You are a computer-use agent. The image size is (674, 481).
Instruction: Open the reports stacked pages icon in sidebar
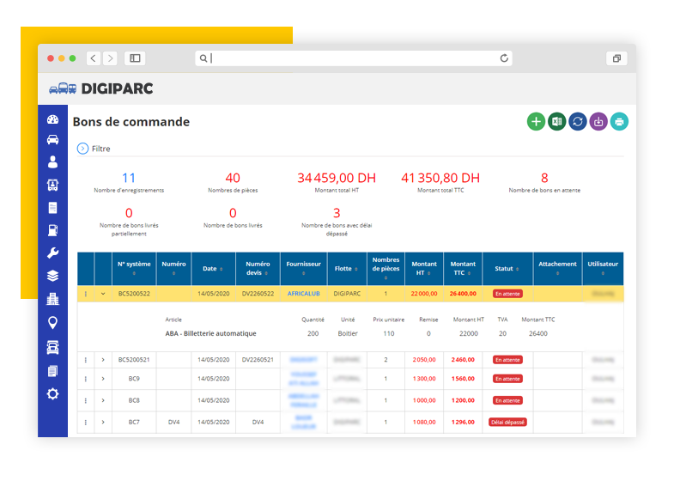[53, 371]
